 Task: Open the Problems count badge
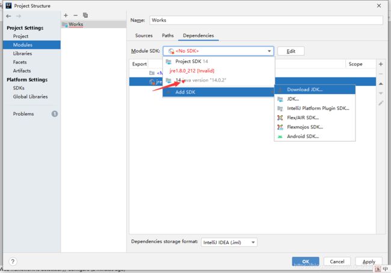tap(55, 114)
